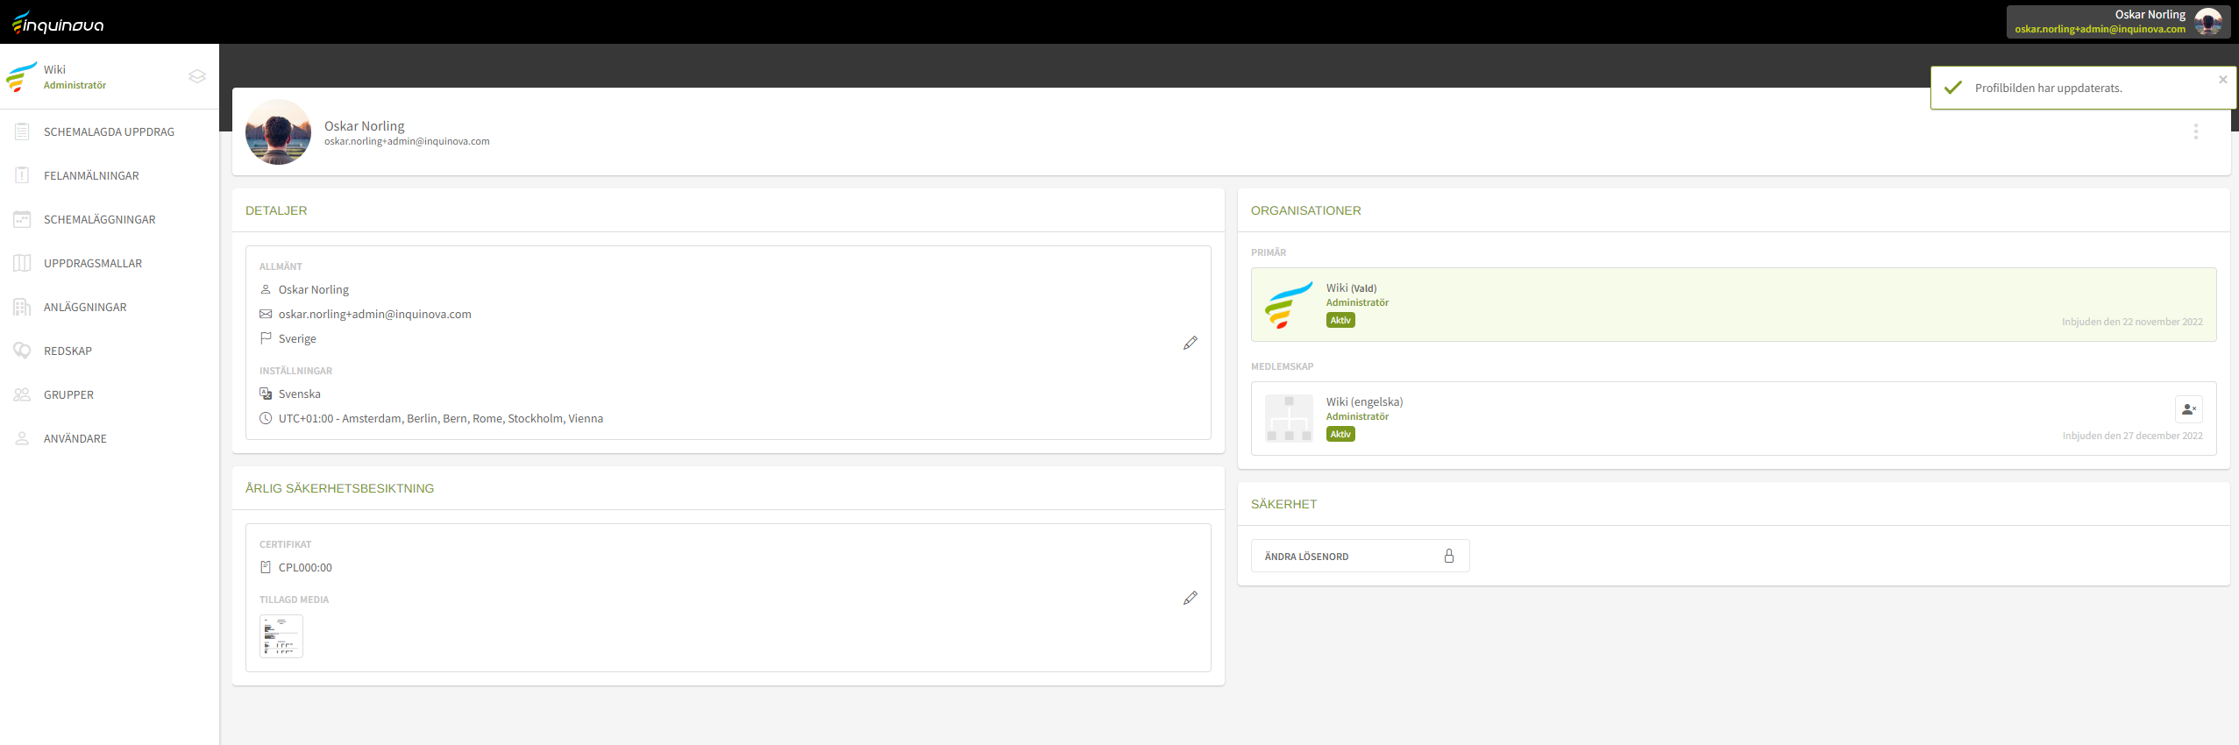
Task: Click the Ändra lösenord button
Action: (1359, 556)
